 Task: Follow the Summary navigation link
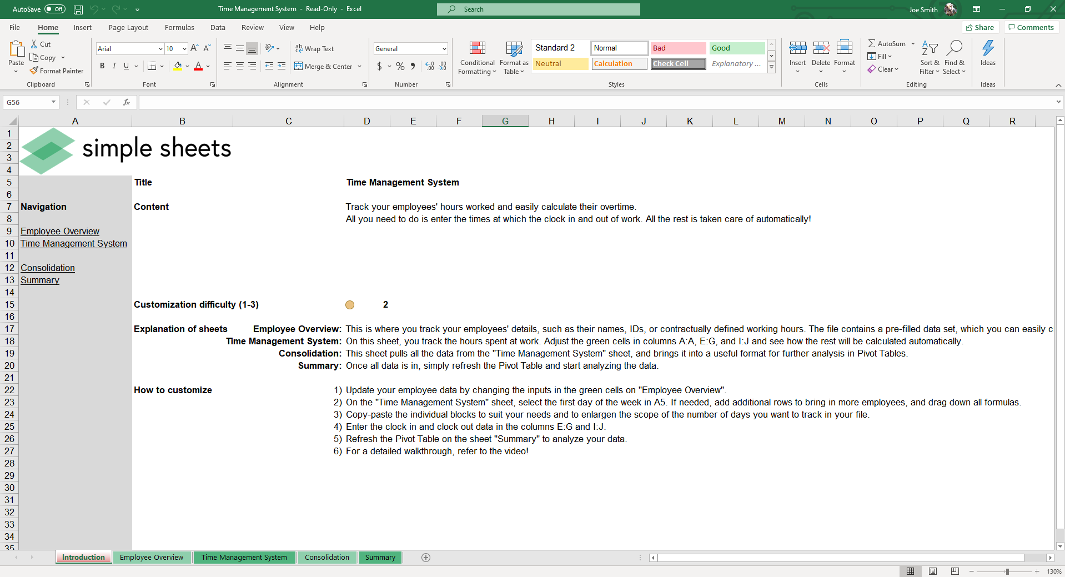40,280
